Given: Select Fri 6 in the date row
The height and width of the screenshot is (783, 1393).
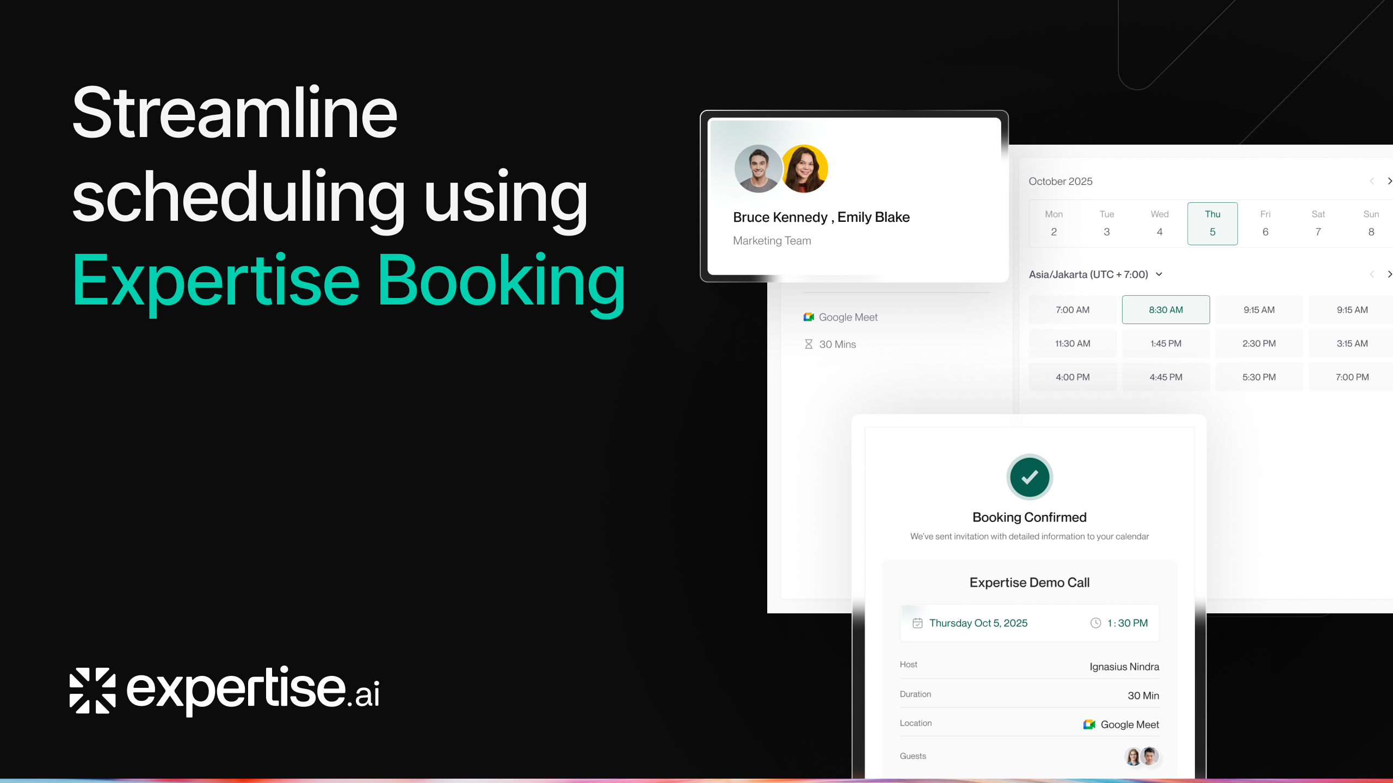Looking at the screenshot, I should (1265, 223).
